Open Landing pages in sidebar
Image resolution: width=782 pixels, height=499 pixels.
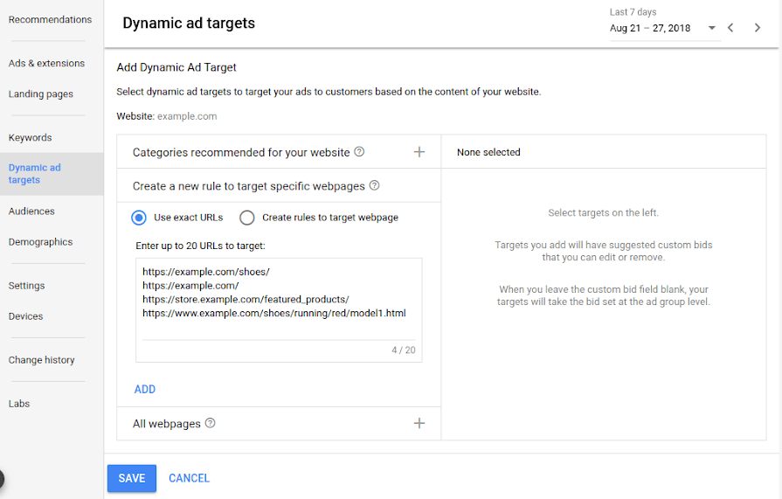tap(41, 94)
